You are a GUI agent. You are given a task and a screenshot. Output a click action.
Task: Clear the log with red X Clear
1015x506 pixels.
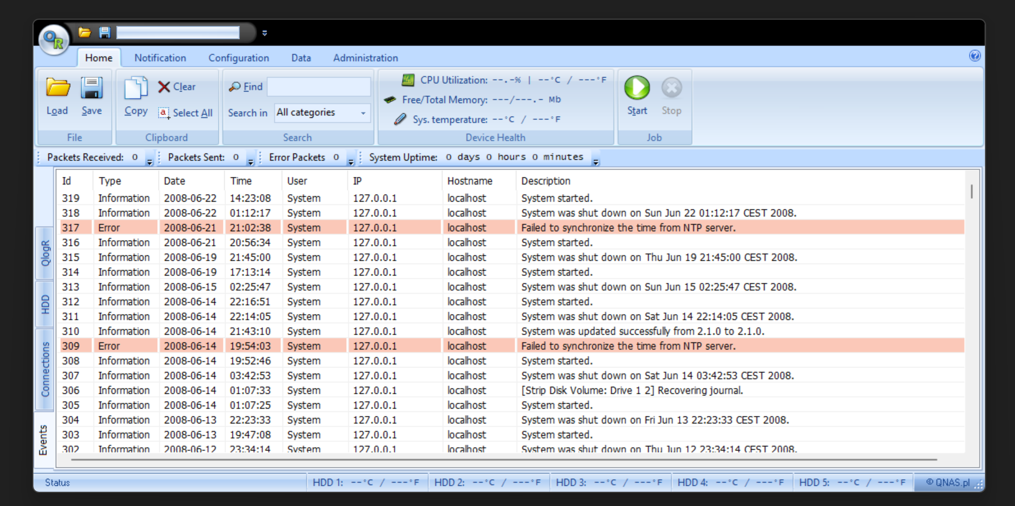click(x=176, y=87)
